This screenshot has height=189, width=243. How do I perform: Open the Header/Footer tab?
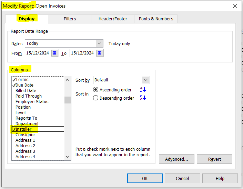coord(113,19)
